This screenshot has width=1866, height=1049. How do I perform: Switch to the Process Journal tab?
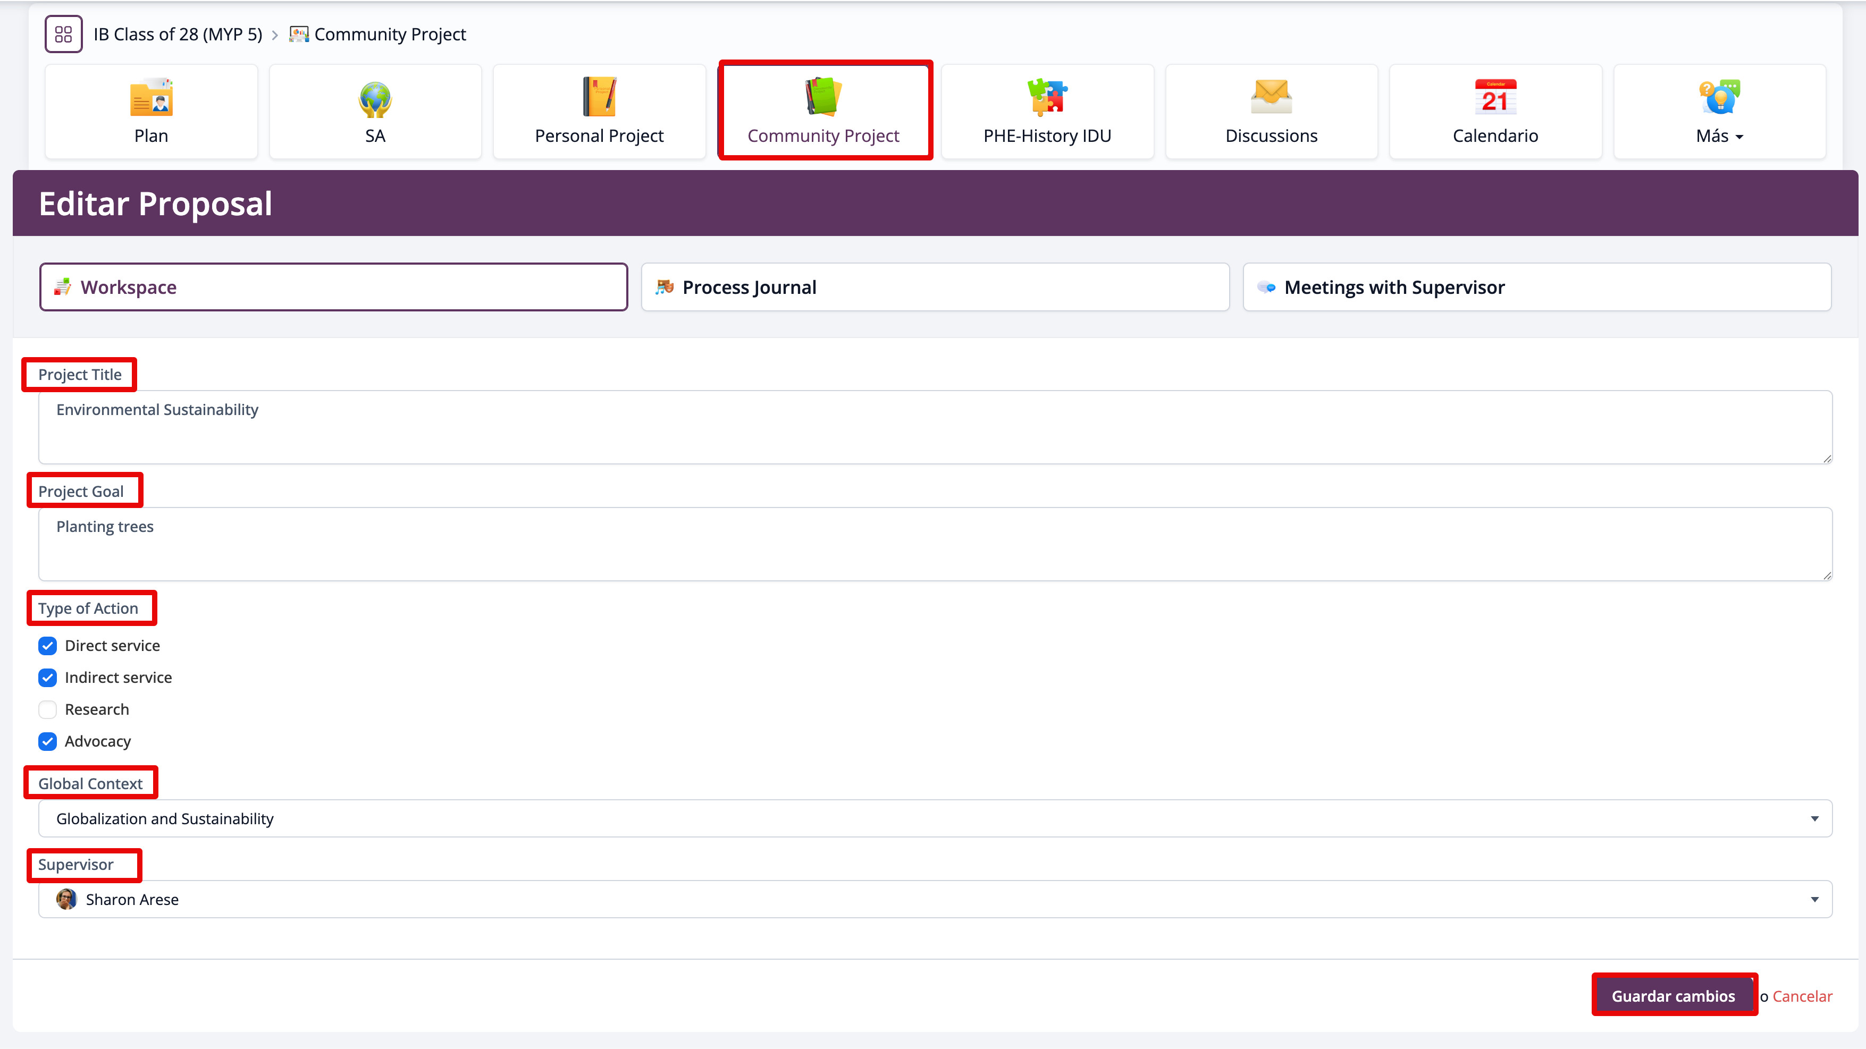[935, 287]
